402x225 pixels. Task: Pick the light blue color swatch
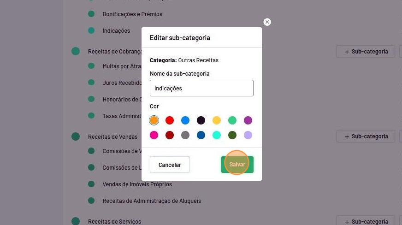(185, 120)
